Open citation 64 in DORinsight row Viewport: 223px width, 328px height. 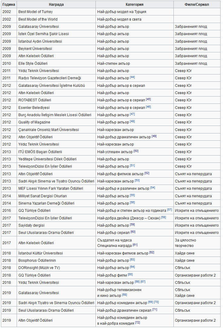[x=132, y=267]
